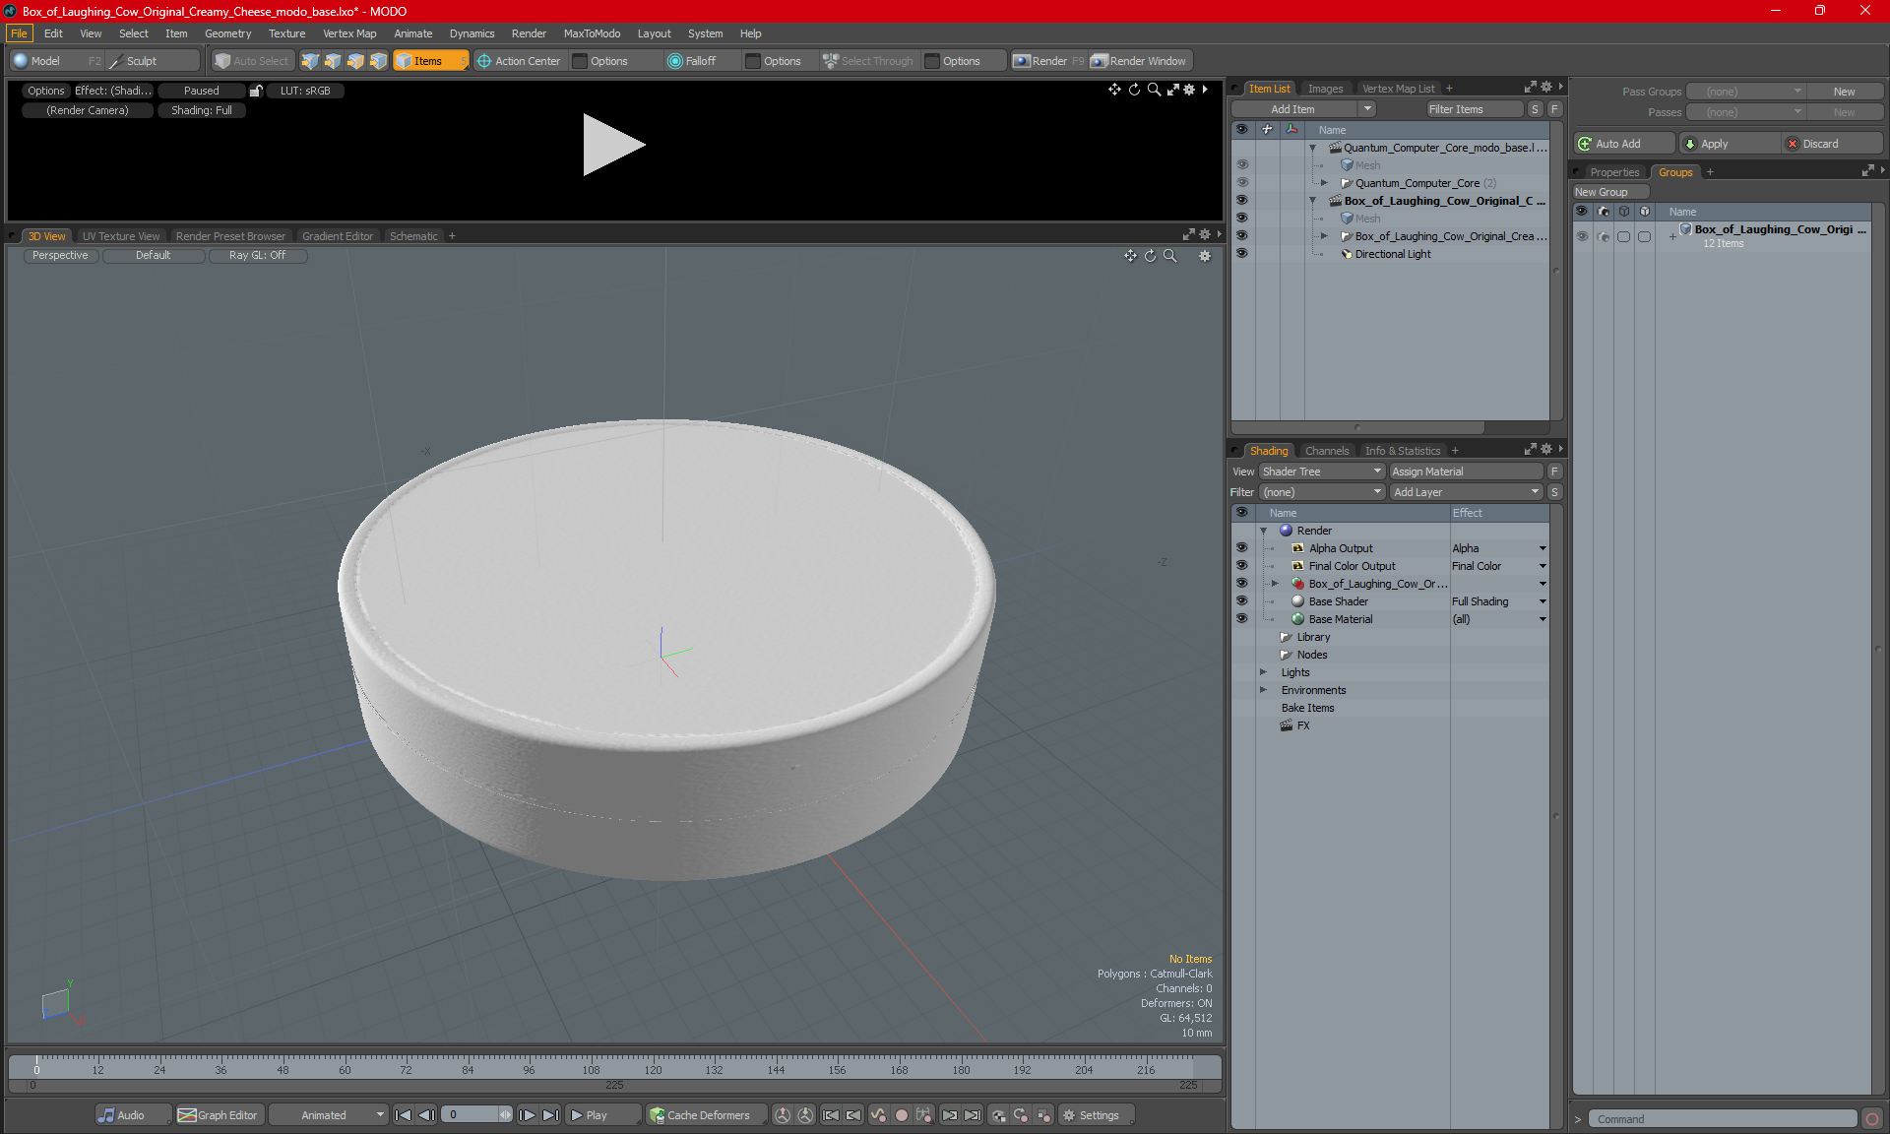The image size is (1890, 1134).
Task: Click zoom magnifier in 3D viewport
Action: pyautogui.click(x=1170, y=256)
